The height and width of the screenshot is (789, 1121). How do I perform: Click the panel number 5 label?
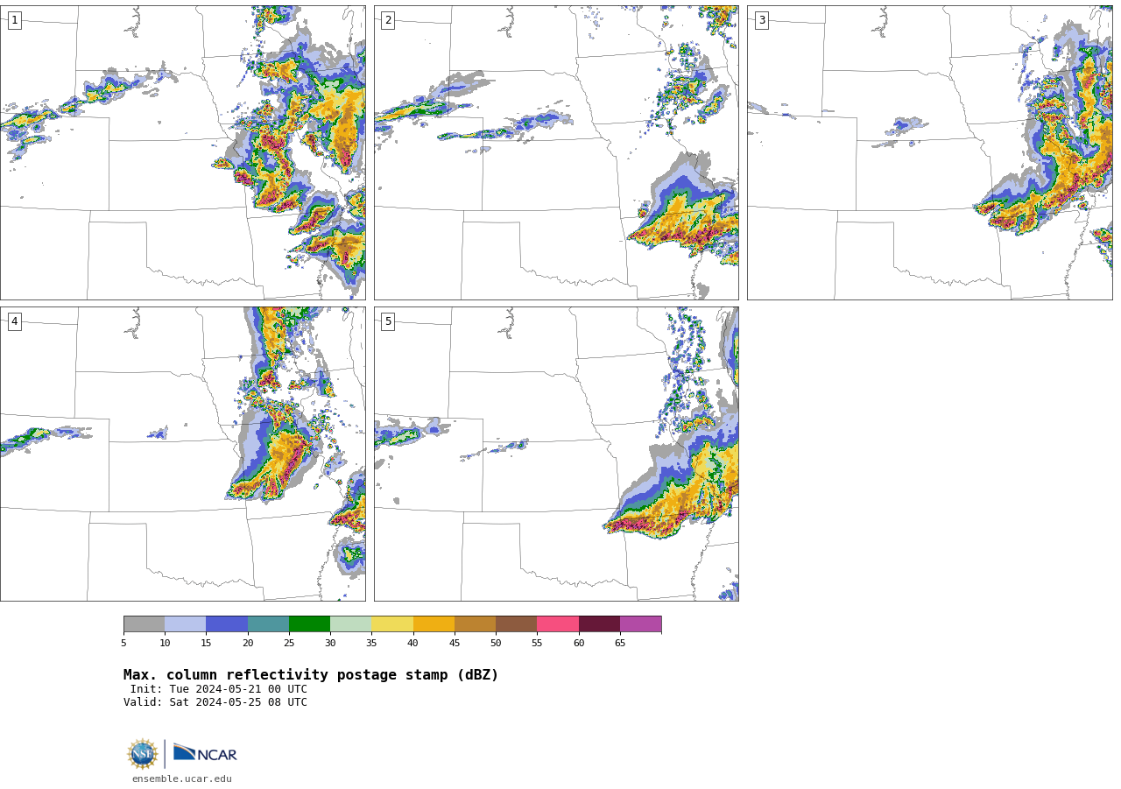pyautogui.click(x=388, y=321)
